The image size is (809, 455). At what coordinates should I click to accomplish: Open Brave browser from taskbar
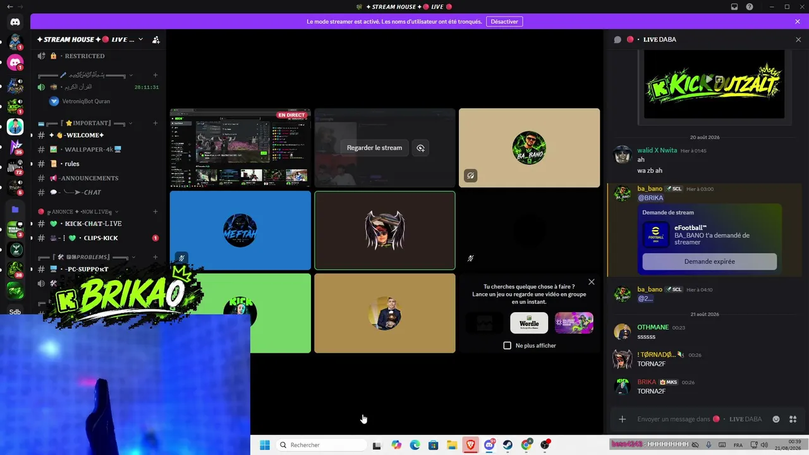(x=470, y=445)
